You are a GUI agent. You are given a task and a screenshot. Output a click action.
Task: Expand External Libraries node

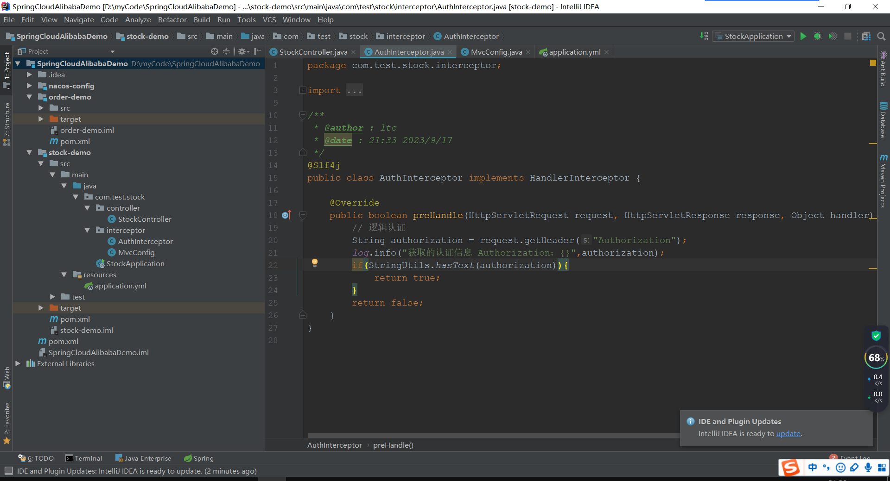(18, 363)
